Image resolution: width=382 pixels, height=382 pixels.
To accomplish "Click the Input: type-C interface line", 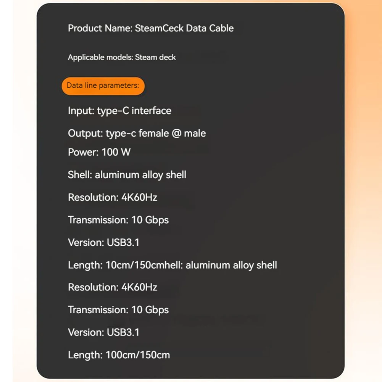I will coord(119,111).
